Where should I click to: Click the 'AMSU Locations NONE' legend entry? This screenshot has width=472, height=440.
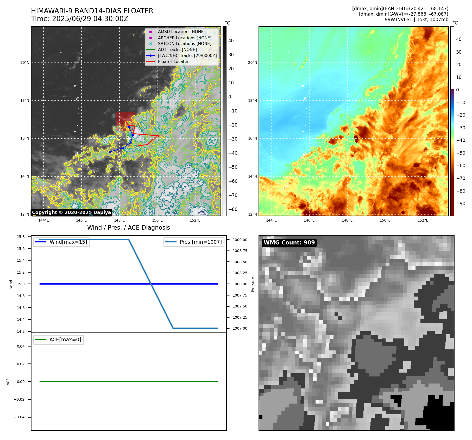point(181,32)
